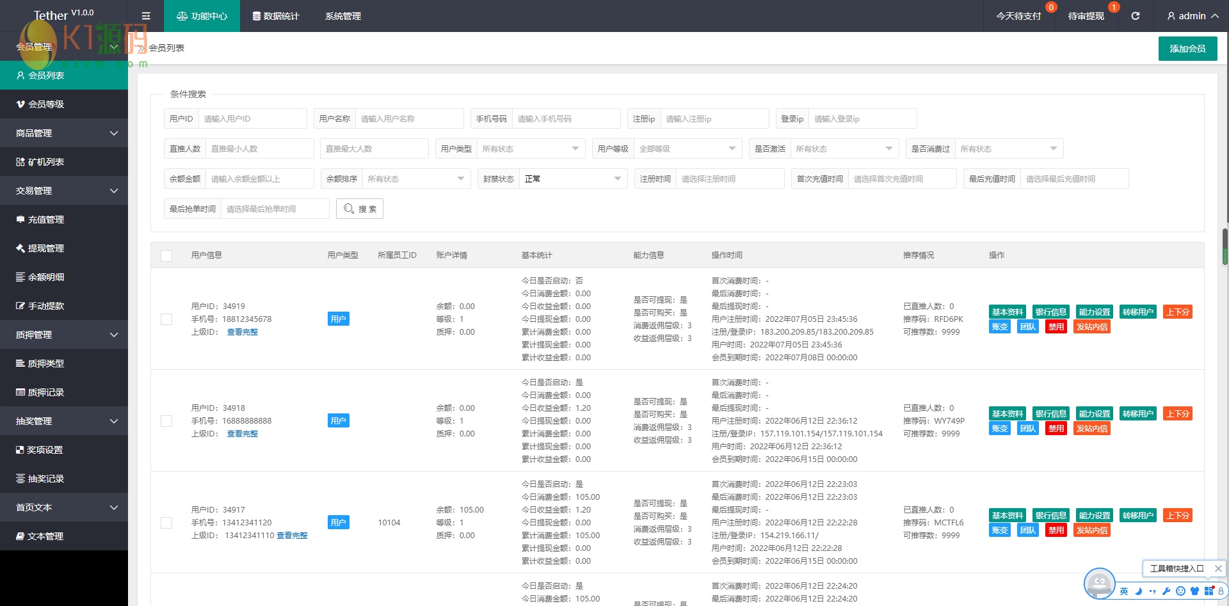Click the sidebar collapse hamburger icon
Viewport: 1229px width, 606px height.
click(x=146, y=16)
